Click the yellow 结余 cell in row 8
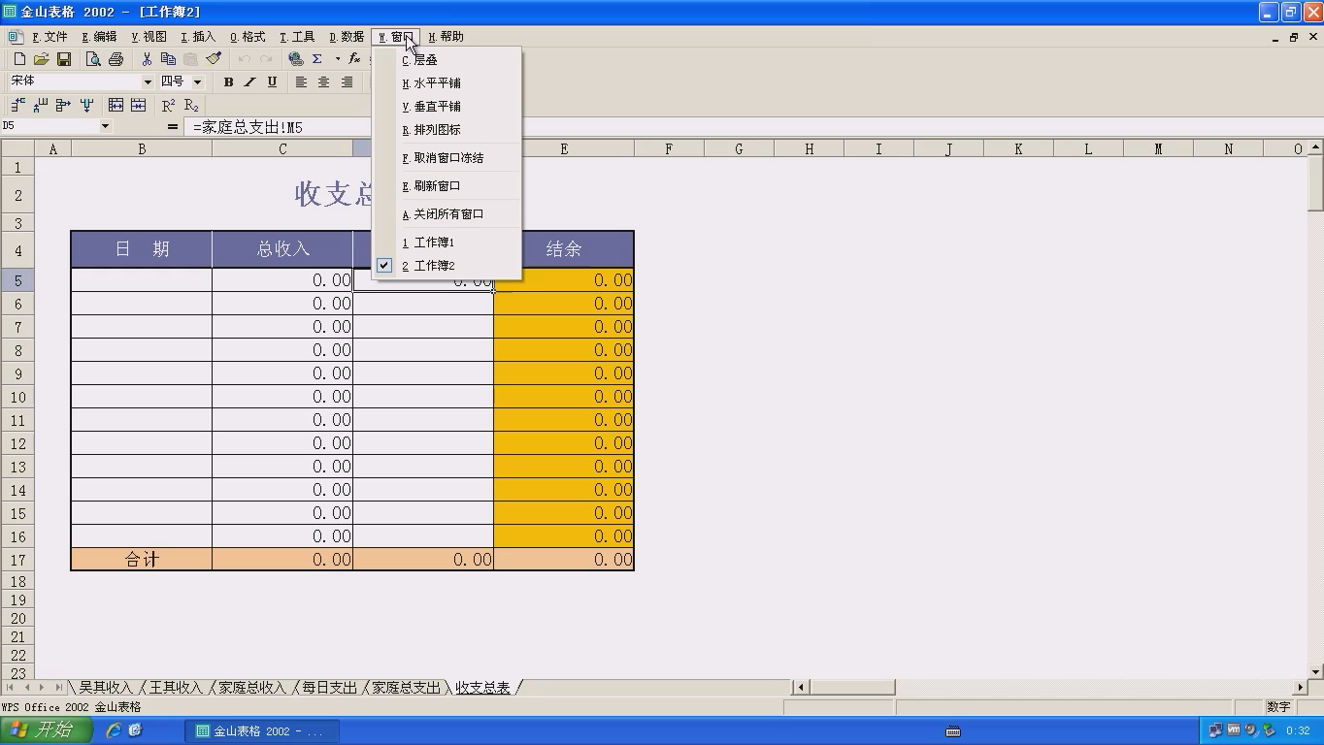This screenshot has width=1324, height=745. [564, 350]
